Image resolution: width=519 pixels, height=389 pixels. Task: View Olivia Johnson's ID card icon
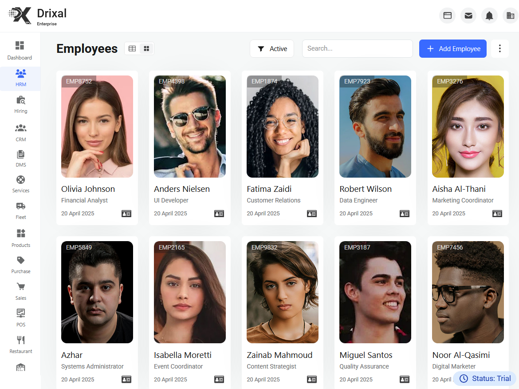126,214
